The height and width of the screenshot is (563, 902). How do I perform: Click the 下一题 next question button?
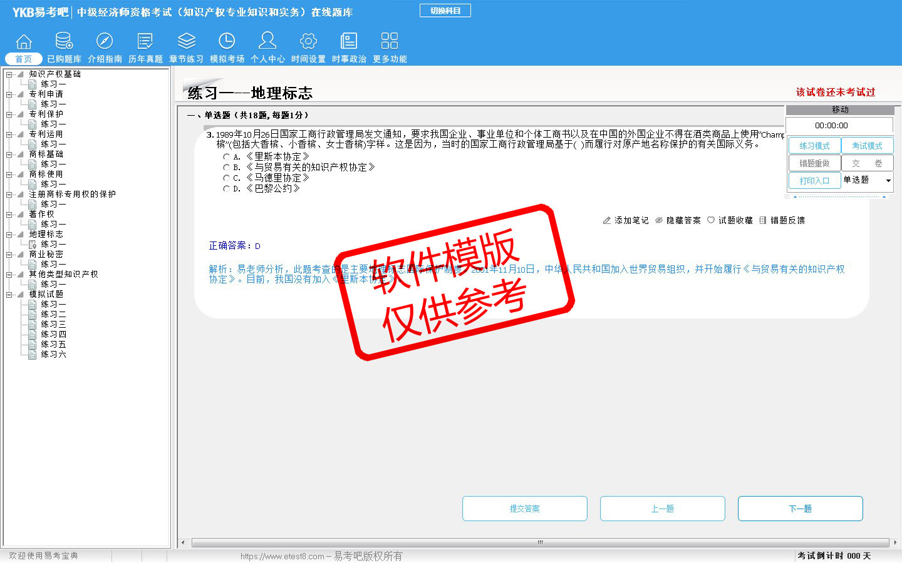coord(800,509)
